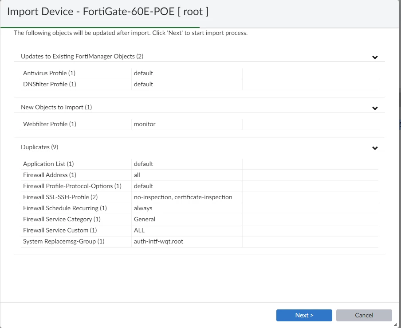Select the Application List (1) row label
This screenshot has width=401, height=328.
coord(48,164)
